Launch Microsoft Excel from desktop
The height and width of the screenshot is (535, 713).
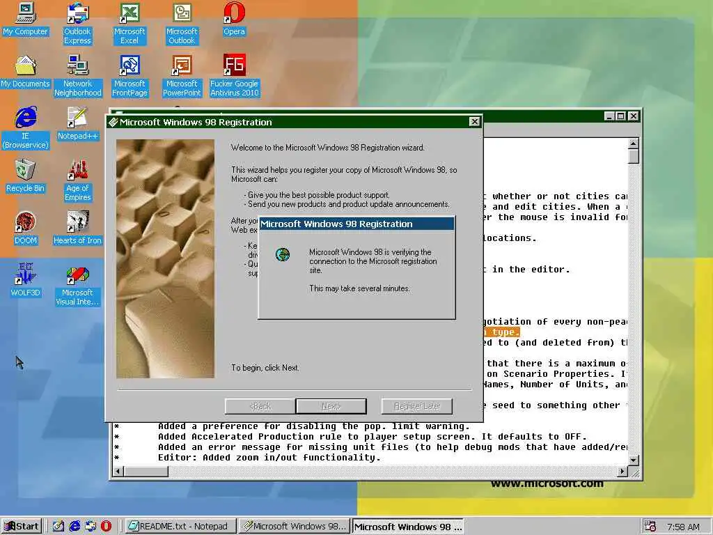(130, 24)
